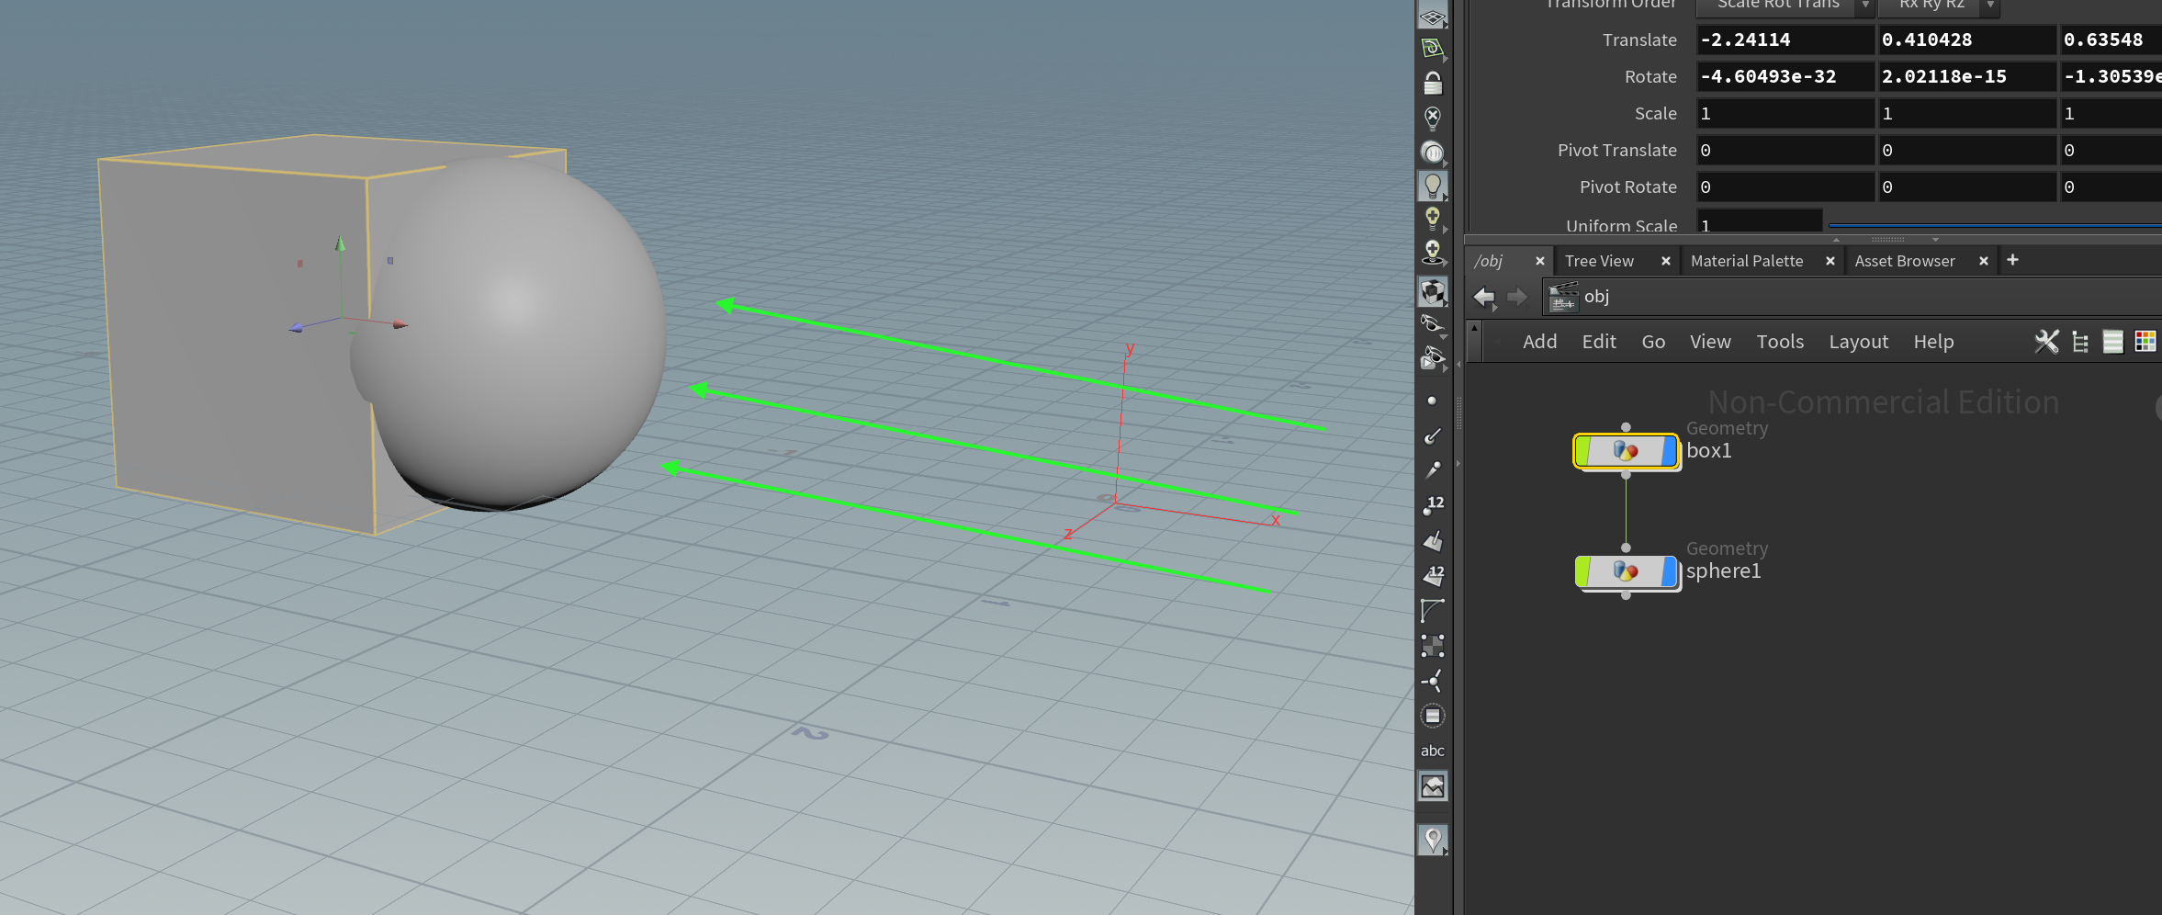Open the network editor wrench tools icon

click(x=2046, y=342)
